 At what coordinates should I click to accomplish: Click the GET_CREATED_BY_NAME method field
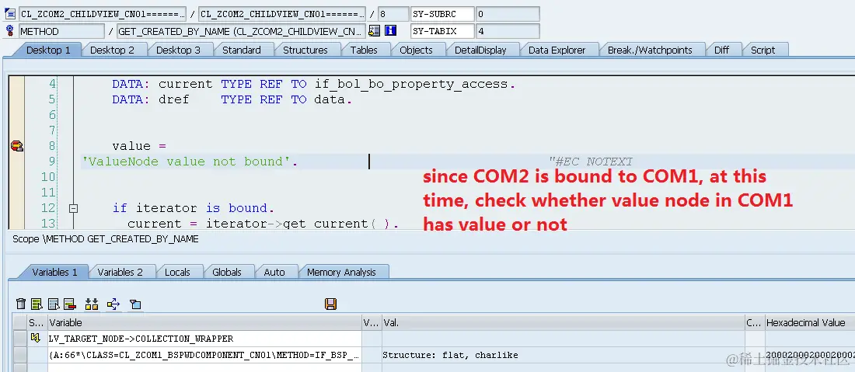click(x=241, y=31)
